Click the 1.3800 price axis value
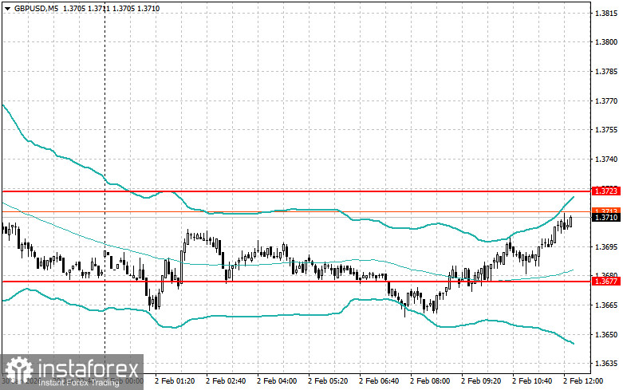Screen dimensions: 623x390 [x=606, y=42]
